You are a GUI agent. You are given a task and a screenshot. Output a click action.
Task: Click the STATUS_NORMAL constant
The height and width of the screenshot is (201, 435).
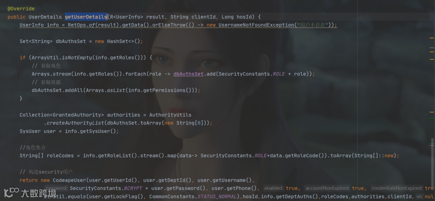[217, 197]
